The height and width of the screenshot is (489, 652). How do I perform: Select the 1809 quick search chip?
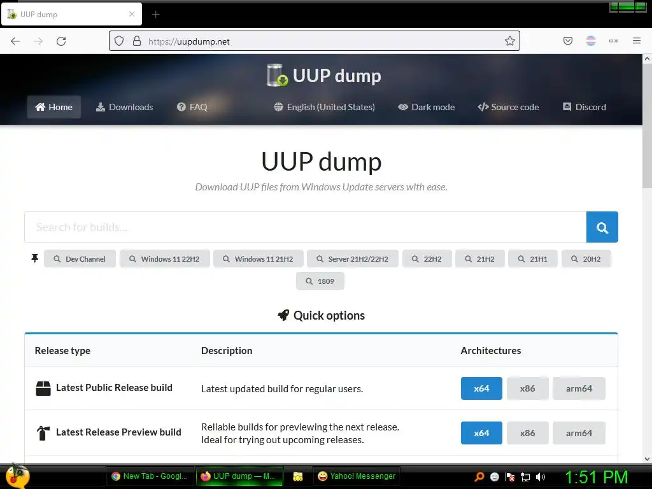pos(320,281)
